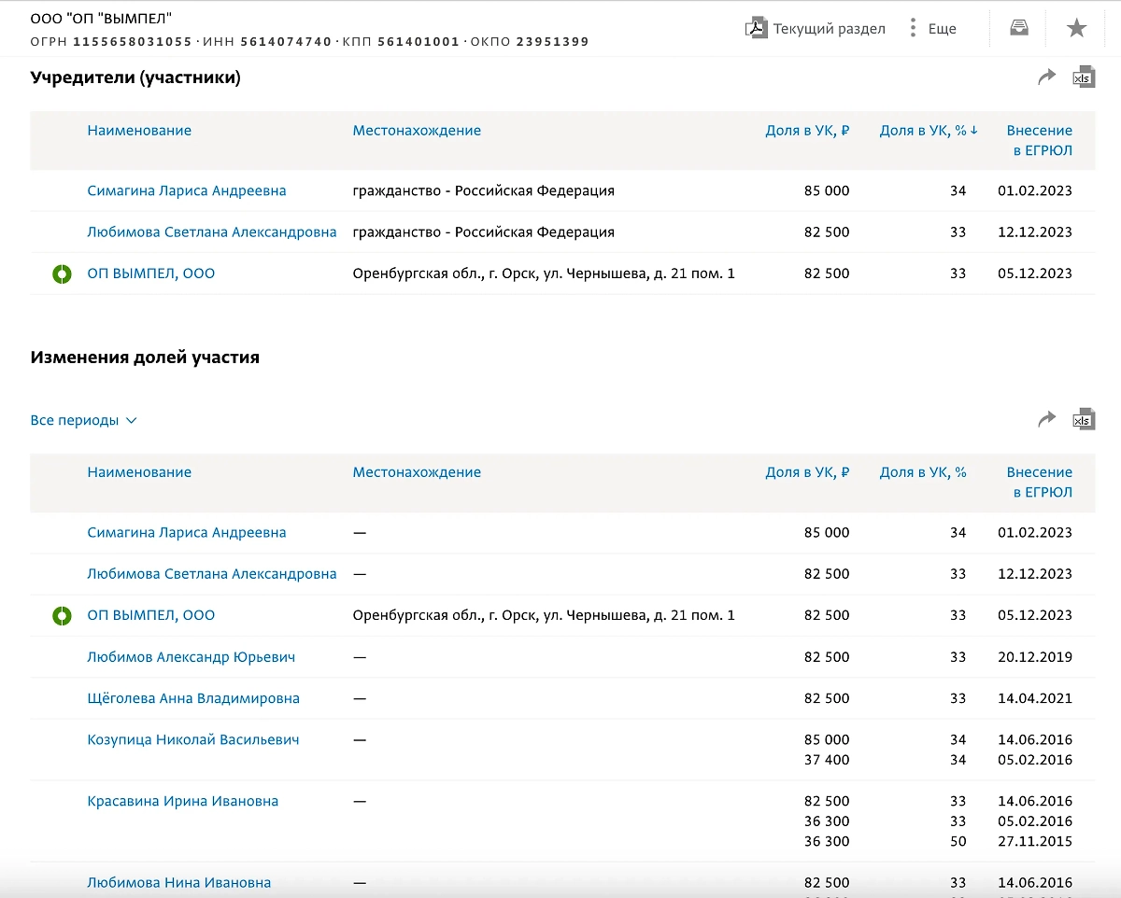
Task: Export Учредители table to XLS
Action: 1083,77
